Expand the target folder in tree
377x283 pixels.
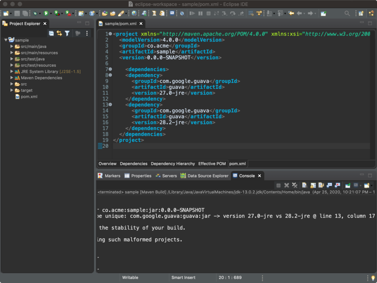pos(12,90)
